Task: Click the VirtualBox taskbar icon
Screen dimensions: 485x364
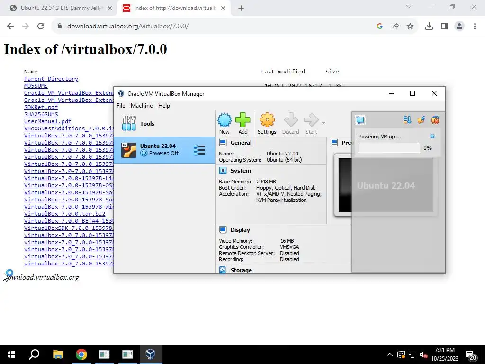Action: point(150,355)
